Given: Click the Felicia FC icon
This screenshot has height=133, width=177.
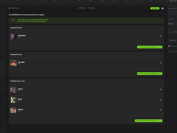Looking at the screenshot, I should 14,90.
